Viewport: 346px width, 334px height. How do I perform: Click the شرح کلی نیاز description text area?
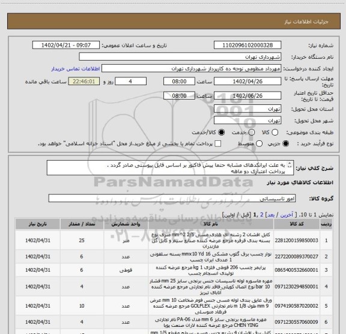(170, 168)
